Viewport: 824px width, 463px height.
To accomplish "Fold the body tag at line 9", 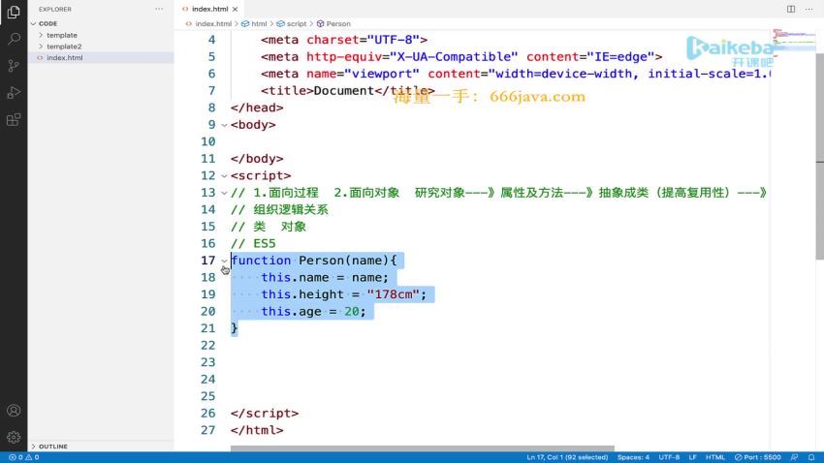I will [224, 125].
